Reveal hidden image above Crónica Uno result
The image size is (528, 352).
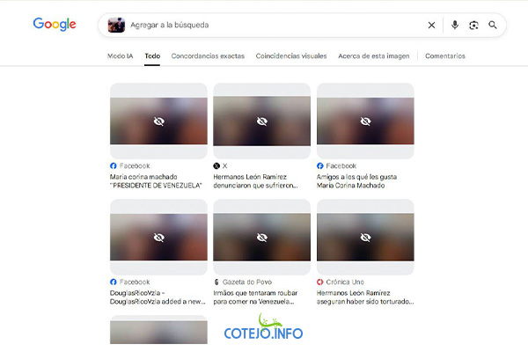click(x=365, y=237)
